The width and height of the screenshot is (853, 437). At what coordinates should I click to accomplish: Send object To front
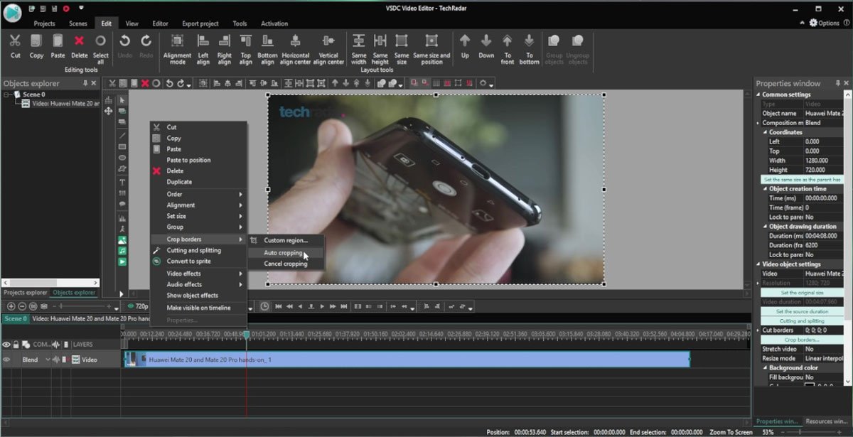[x=508, y=41]
